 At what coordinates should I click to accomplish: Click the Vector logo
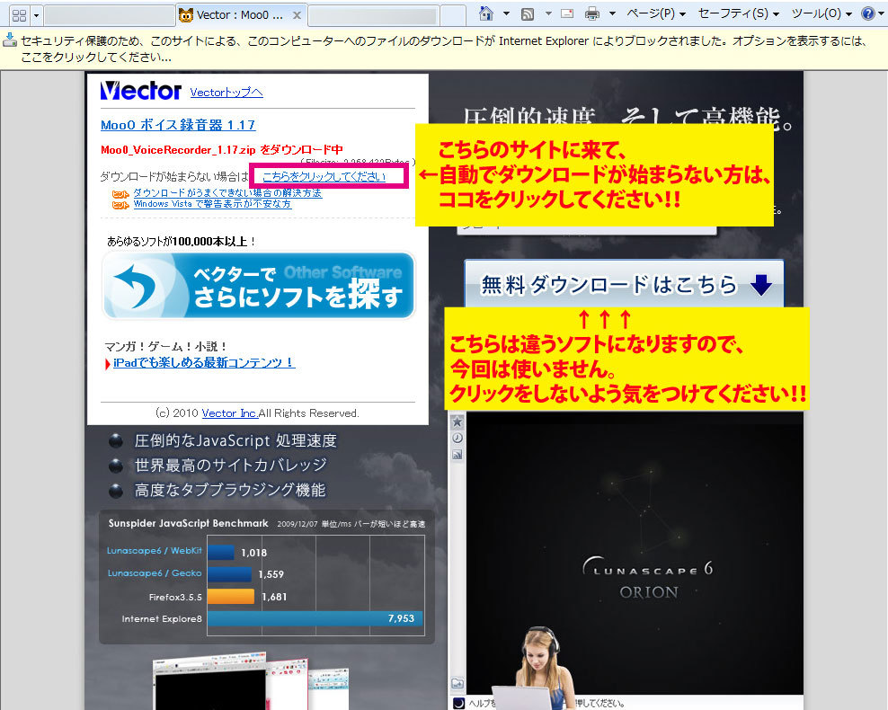click(140, 91)
